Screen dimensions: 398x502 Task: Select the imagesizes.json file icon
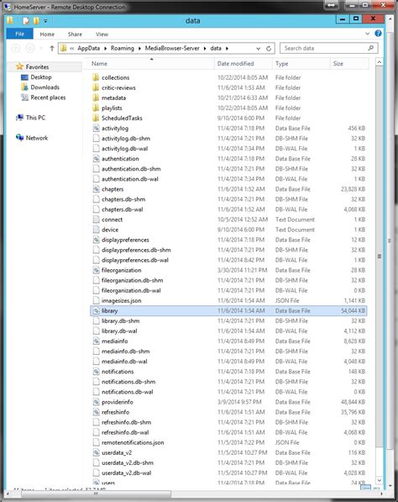click(x=96, y=301)
